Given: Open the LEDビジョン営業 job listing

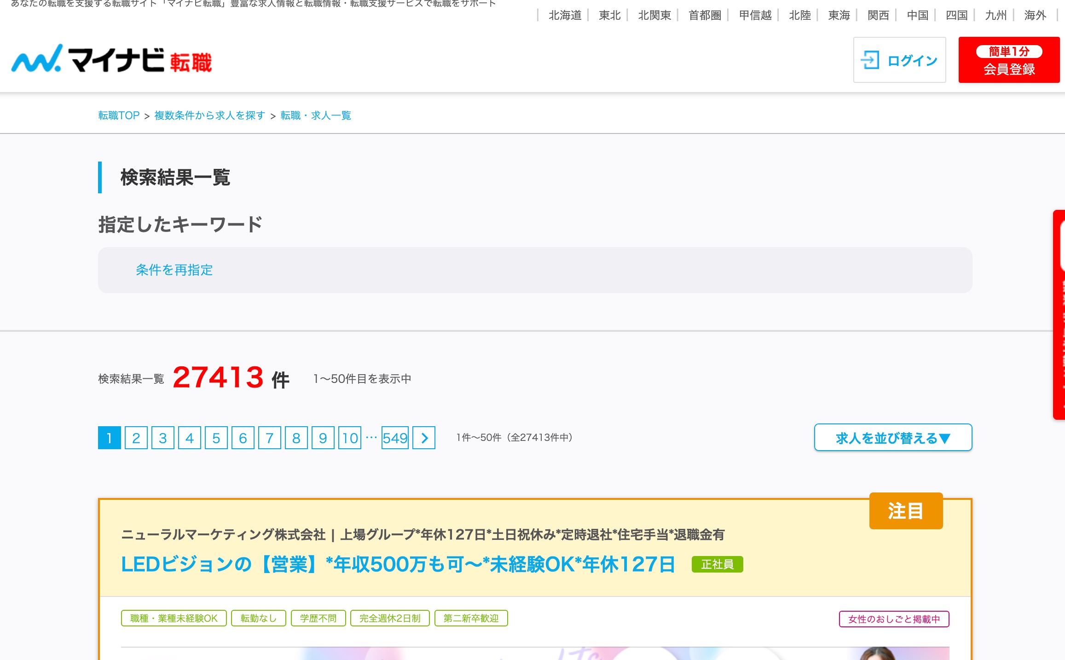Looking at the screenshot, I should click(398, 564).
